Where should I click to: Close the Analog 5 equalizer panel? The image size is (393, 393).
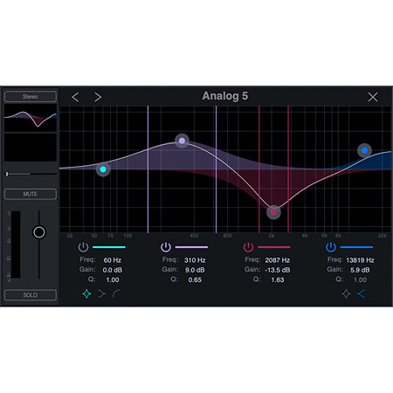[373, 97]
